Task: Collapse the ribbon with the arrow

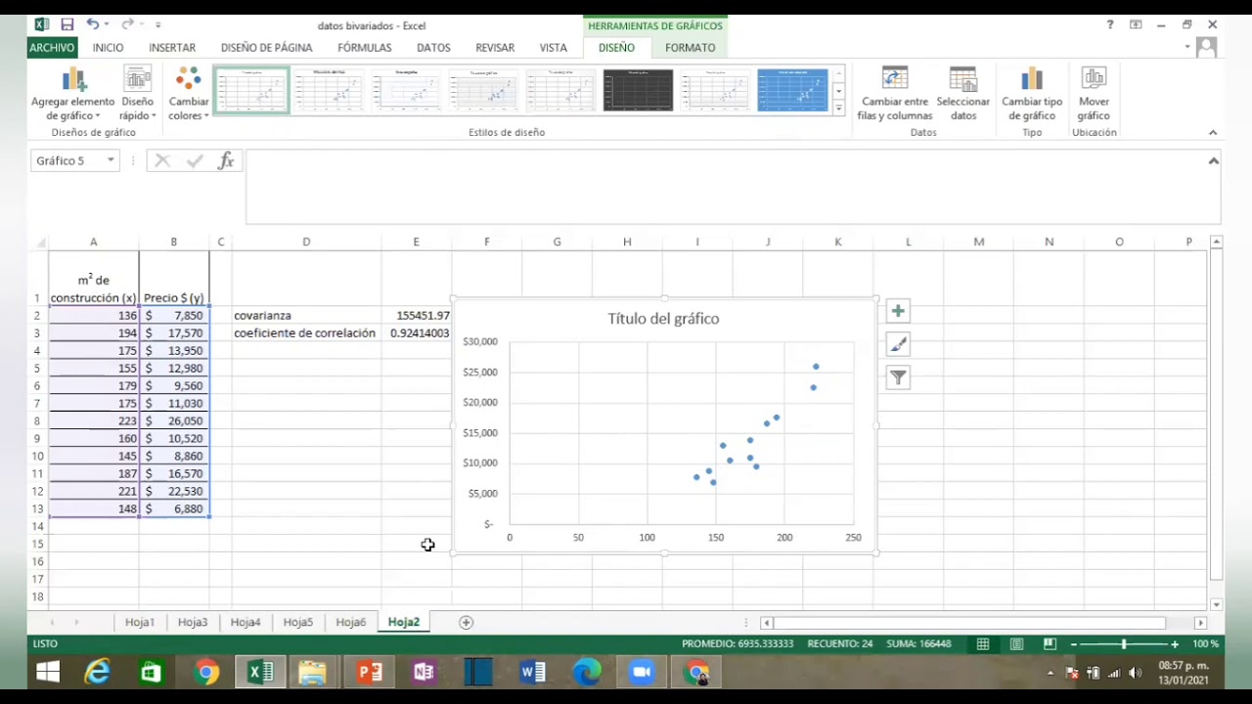Action: point(1213,132)
